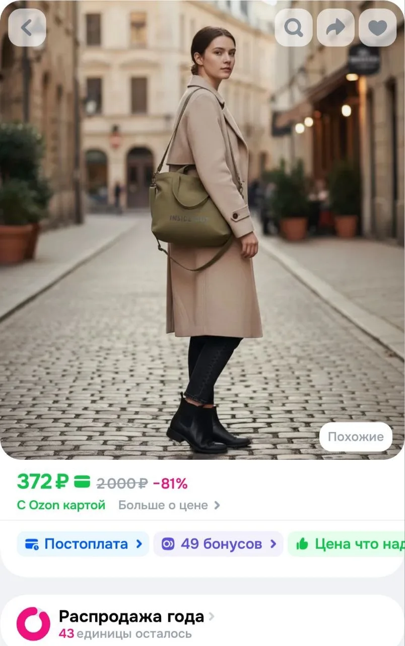This screenshot has height=646, width=405.
Task: Open the product photo of the olive bag
Action: coord(202,230)
